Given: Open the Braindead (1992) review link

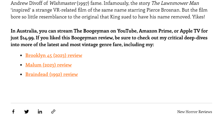Looking at the screenshot, I should coord(51,74).
